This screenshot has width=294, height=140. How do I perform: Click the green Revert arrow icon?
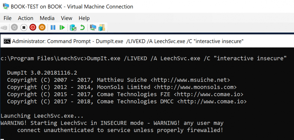pos(82,27)
